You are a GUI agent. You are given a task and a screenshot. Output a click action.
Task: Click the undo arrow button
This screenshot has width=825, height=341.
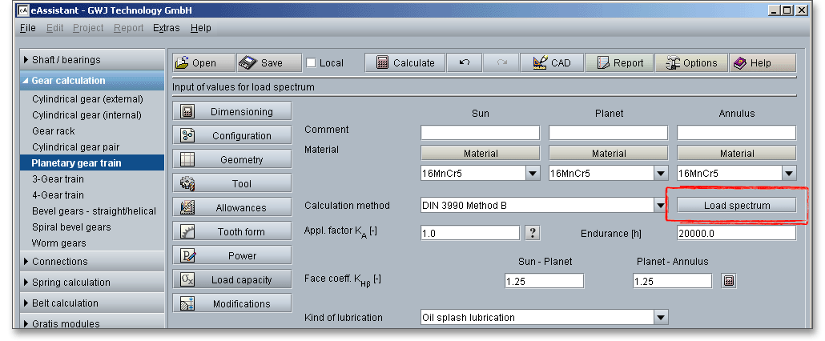465,63
